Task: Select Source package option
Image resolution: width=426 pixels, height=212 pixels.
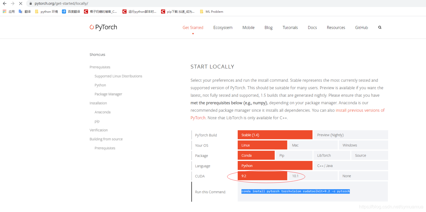Action: (370, 155)
